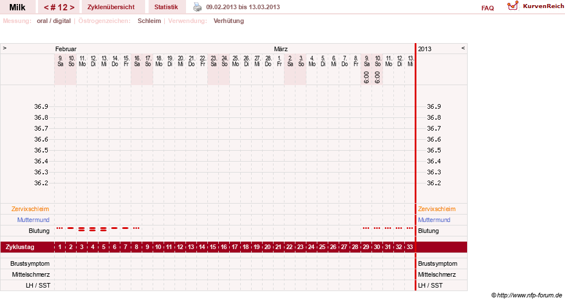Click the LH / SST row label on the left
Viewport: 565px width, 302px height.
click(x=38, y=285)
